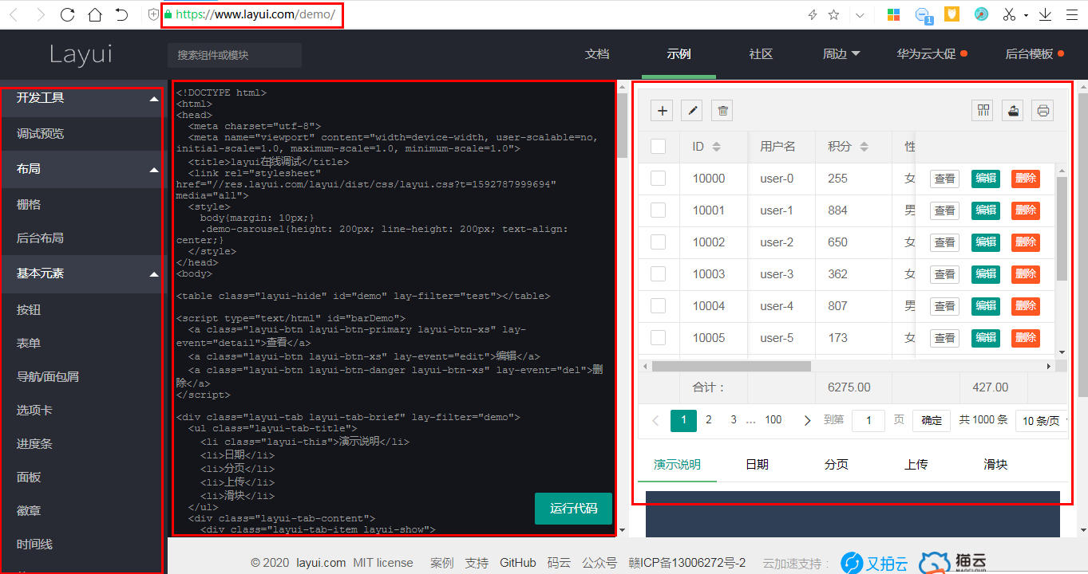
Task: Select the 示例 navigation tab
Action: click(x=679, y=54)
